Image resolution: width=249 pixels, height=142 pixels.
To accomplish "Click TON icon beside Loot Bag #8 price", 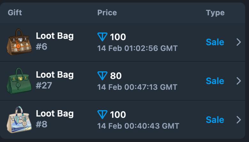I will click(102, 114).
